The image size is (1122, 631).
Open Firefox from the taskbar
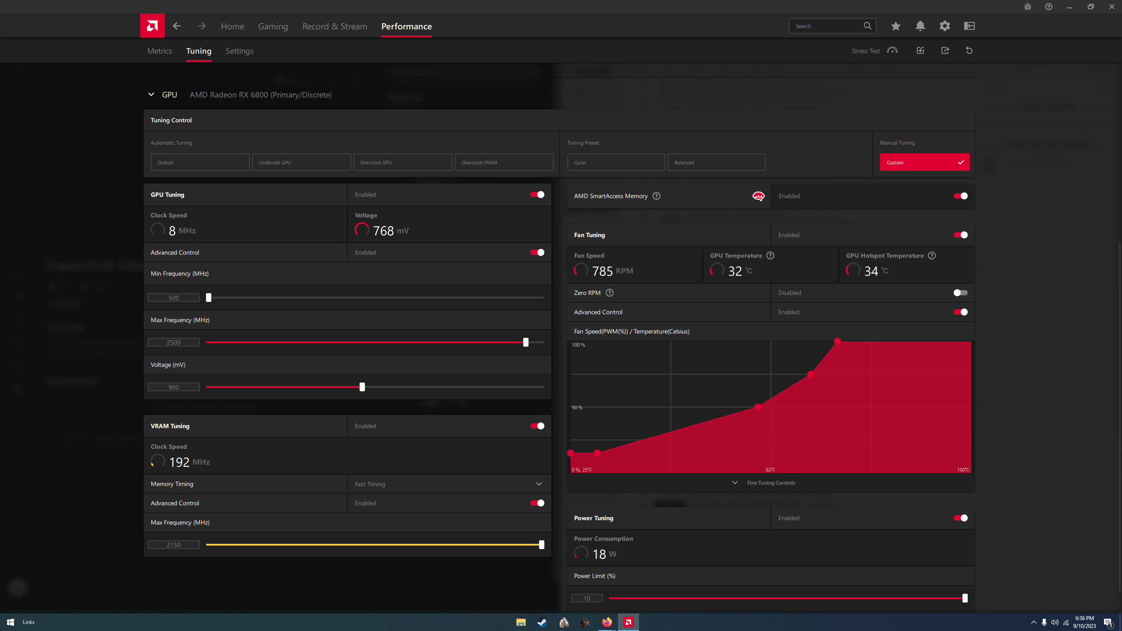pos(607,622)
